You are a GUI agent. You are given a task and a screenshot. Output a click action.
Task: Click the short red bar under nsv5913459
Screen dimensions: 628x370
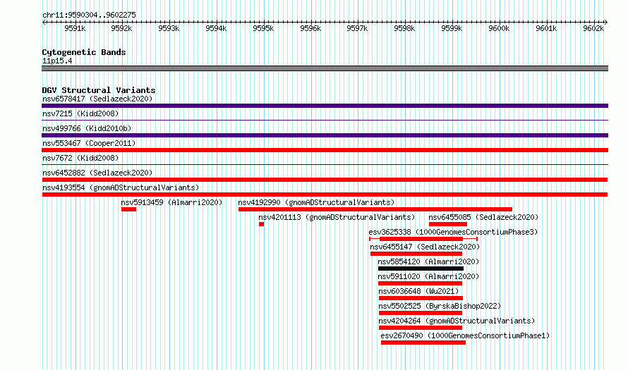tap(128, 209)
